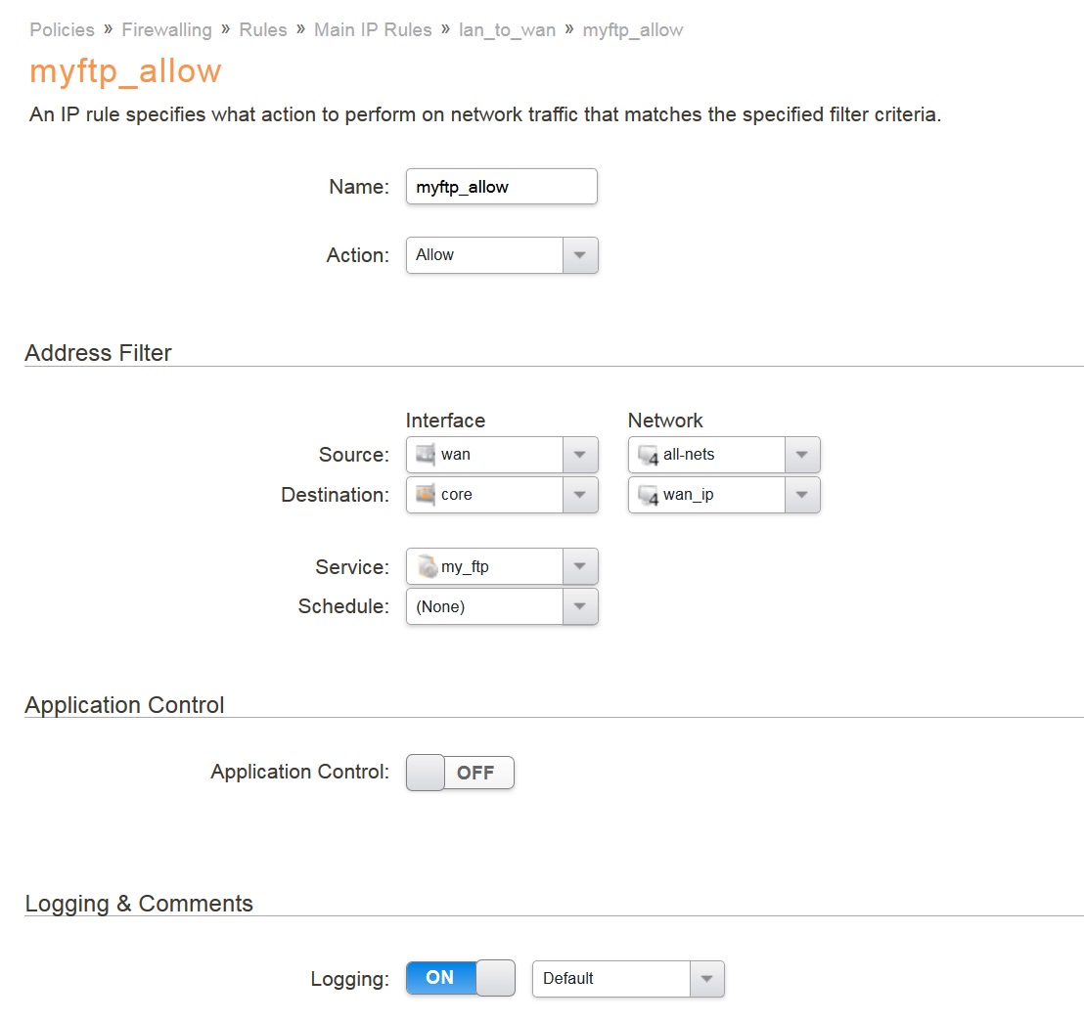This screenshot has height=1021, width=1084.
Task: Disable the Logging ON switch
Action: (460, 978)
